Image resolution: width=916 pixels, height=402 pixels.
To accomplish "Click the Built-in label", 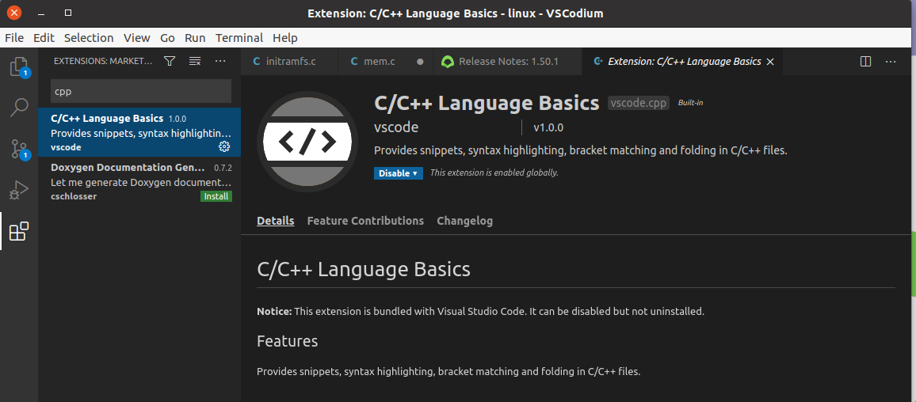I will click(690, 103).
